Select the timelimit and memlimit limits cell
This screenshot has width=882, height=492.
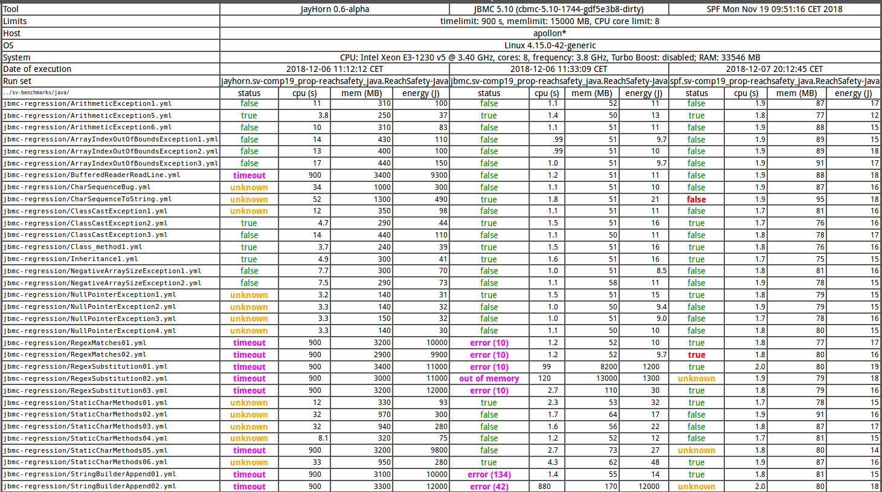point(550,21)
